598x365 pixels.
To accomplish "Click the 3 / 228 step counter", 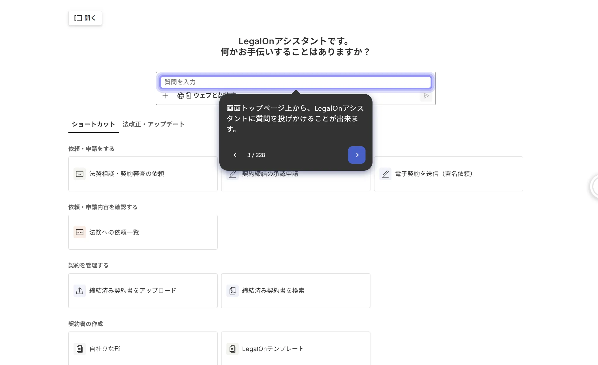I will tap(256, 155).
